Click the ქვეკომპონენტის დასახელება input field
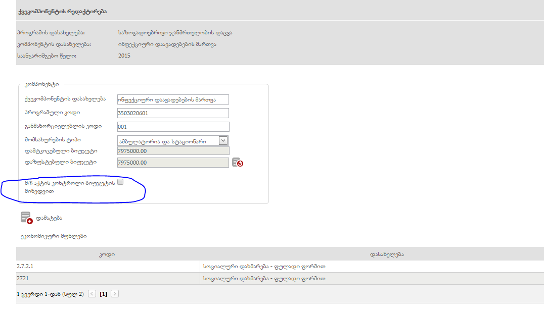The image size is (544, 310). point(173,99)
